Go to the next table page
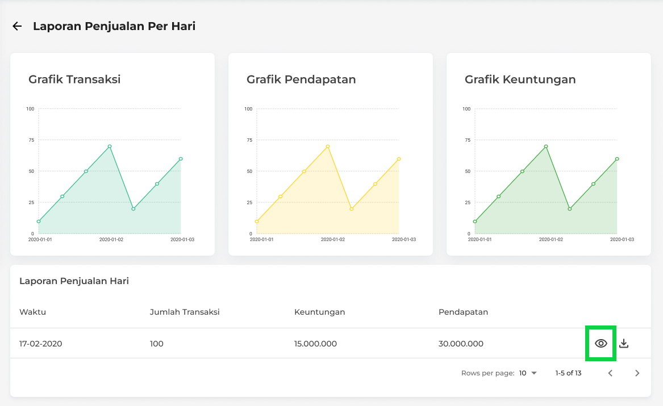Image resolution: width=663 pixels, height=406 pixels. pos(637,373)
